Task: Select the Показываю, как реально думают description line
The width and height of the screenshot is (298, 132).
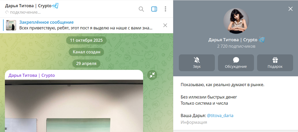Action: coord(223,85)
